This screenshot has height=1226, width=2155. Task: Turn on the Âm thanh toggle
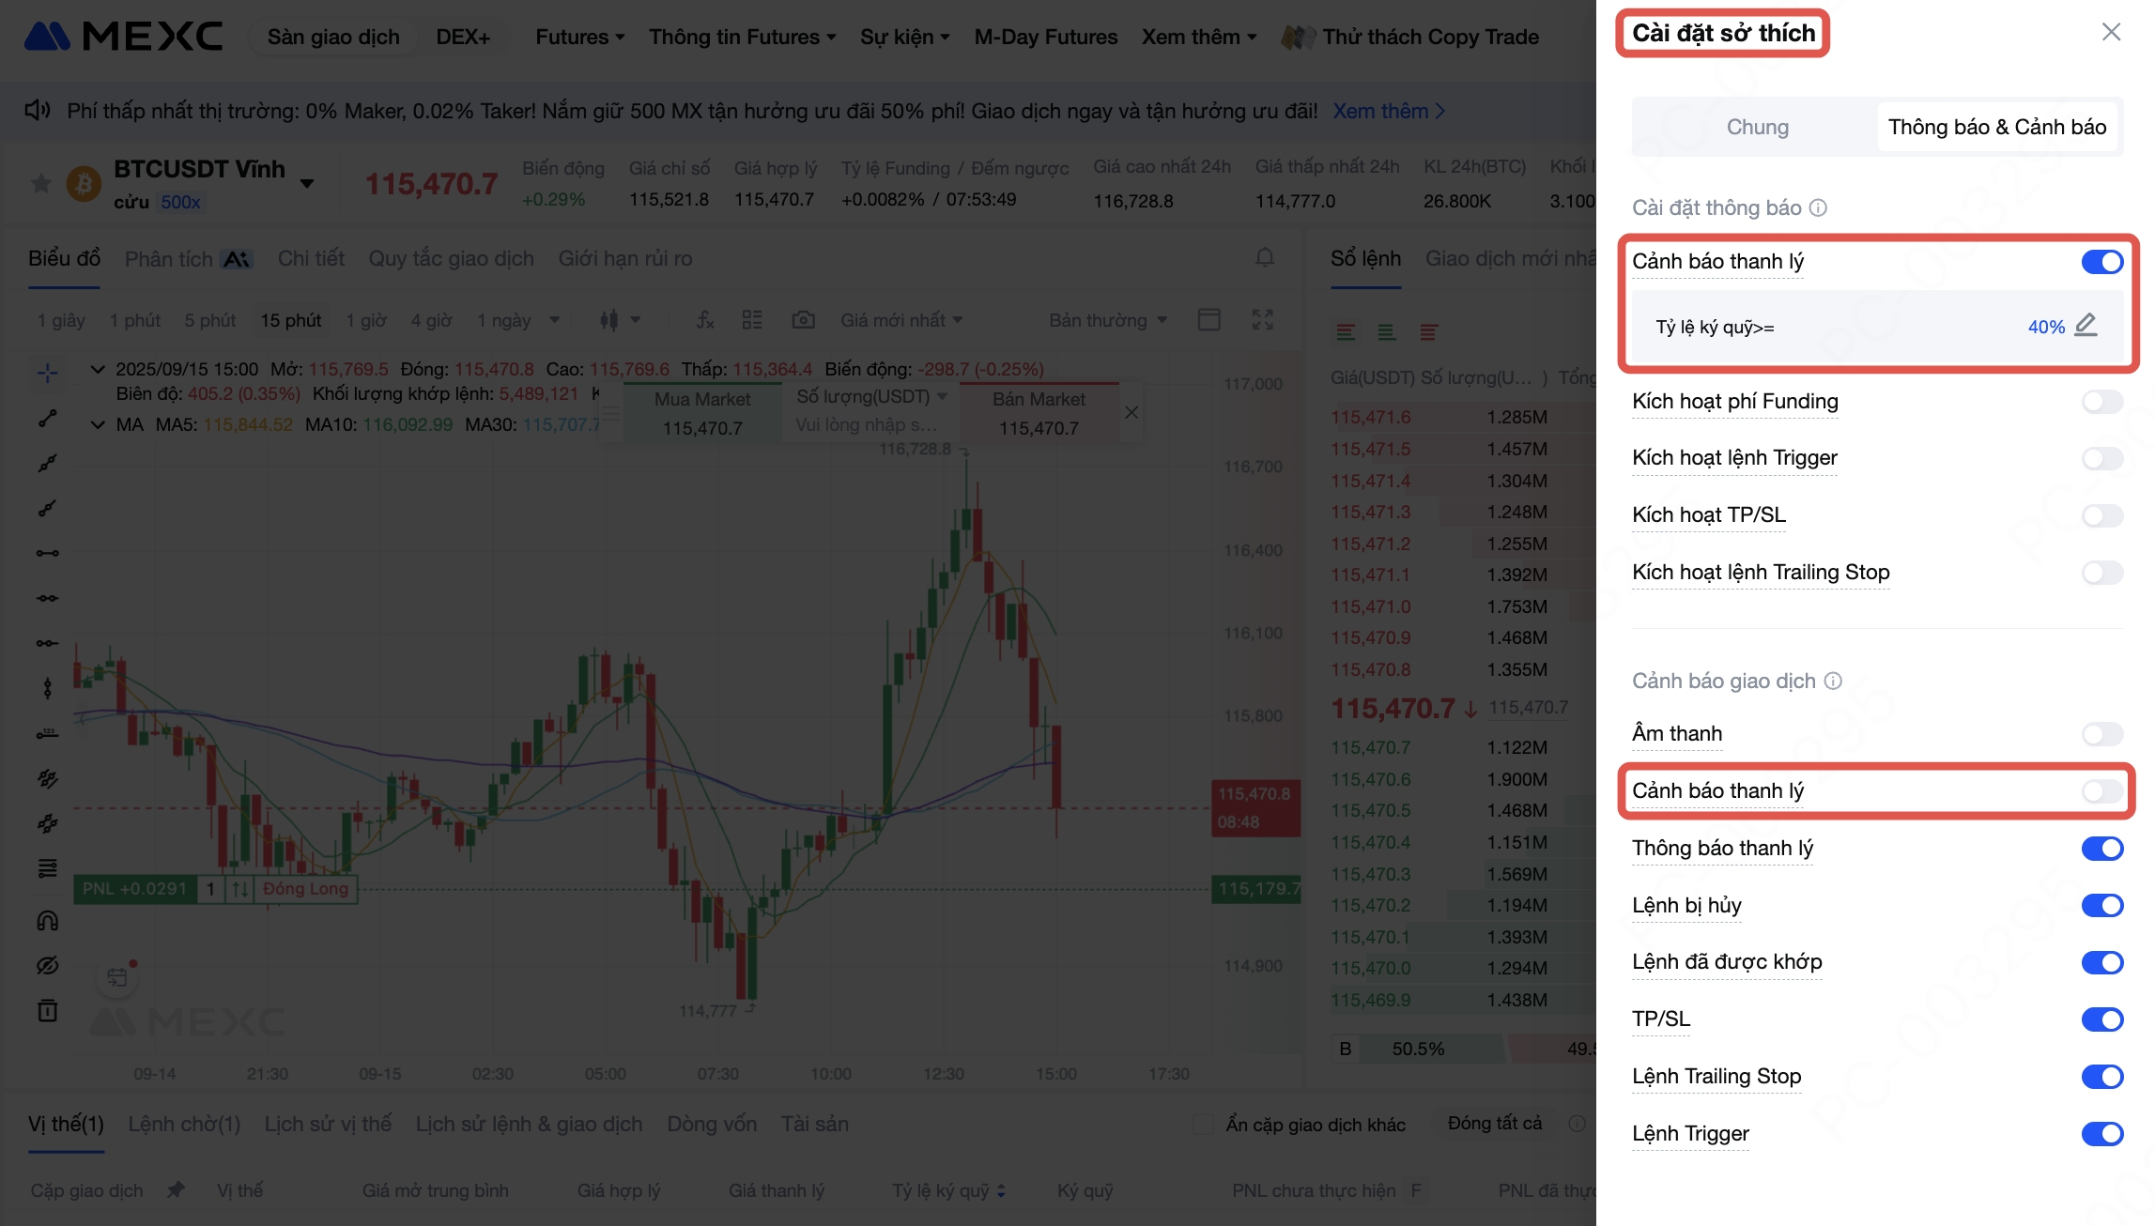2101,734
